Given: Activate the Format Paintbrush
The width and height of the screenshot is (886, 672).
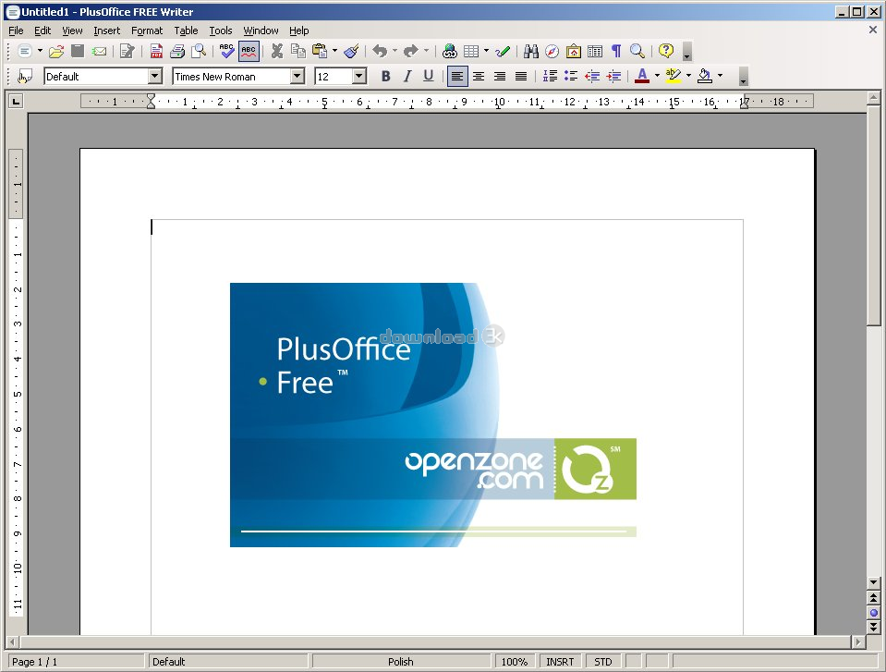Looking at the screenshot, I should tap(351, 52).
